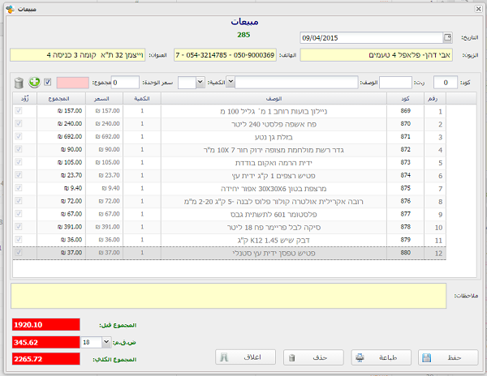Toggle checkbox in row 2 (code 870)

tap(19, 124)
